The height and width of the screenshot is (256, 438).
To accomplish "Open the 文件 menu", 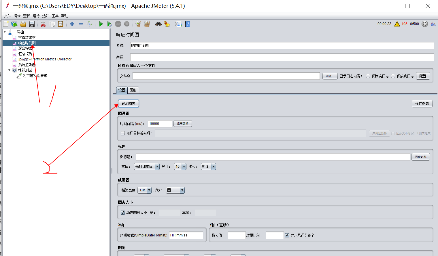I will pyautogui.click(x=7, y=16).
